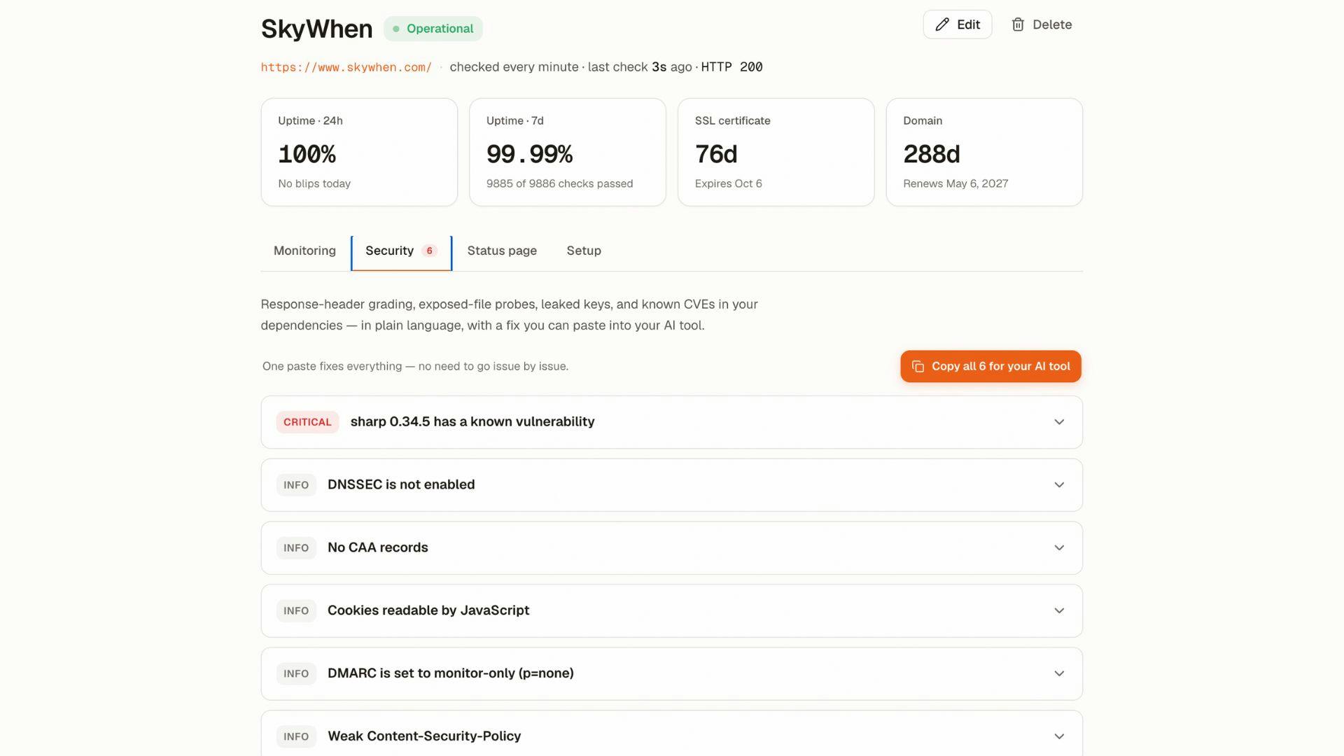Expand the No CAA records chevron
The height and width of the screenshot is (756, 1344).
1059,548
